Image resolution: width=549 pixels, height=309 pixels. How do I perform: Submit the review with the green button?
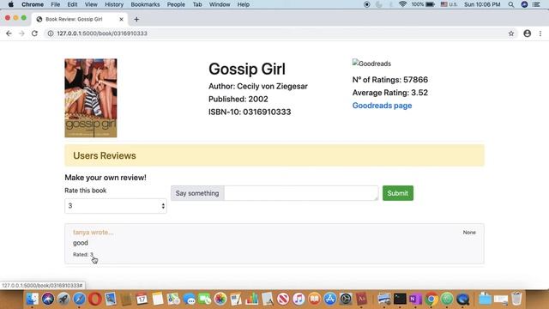[x=398, y=193]
